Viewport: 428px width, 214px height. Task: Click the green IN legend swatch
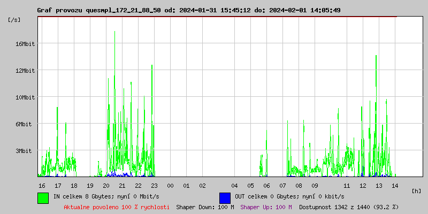pyautogui.click(x=43, y=197)
